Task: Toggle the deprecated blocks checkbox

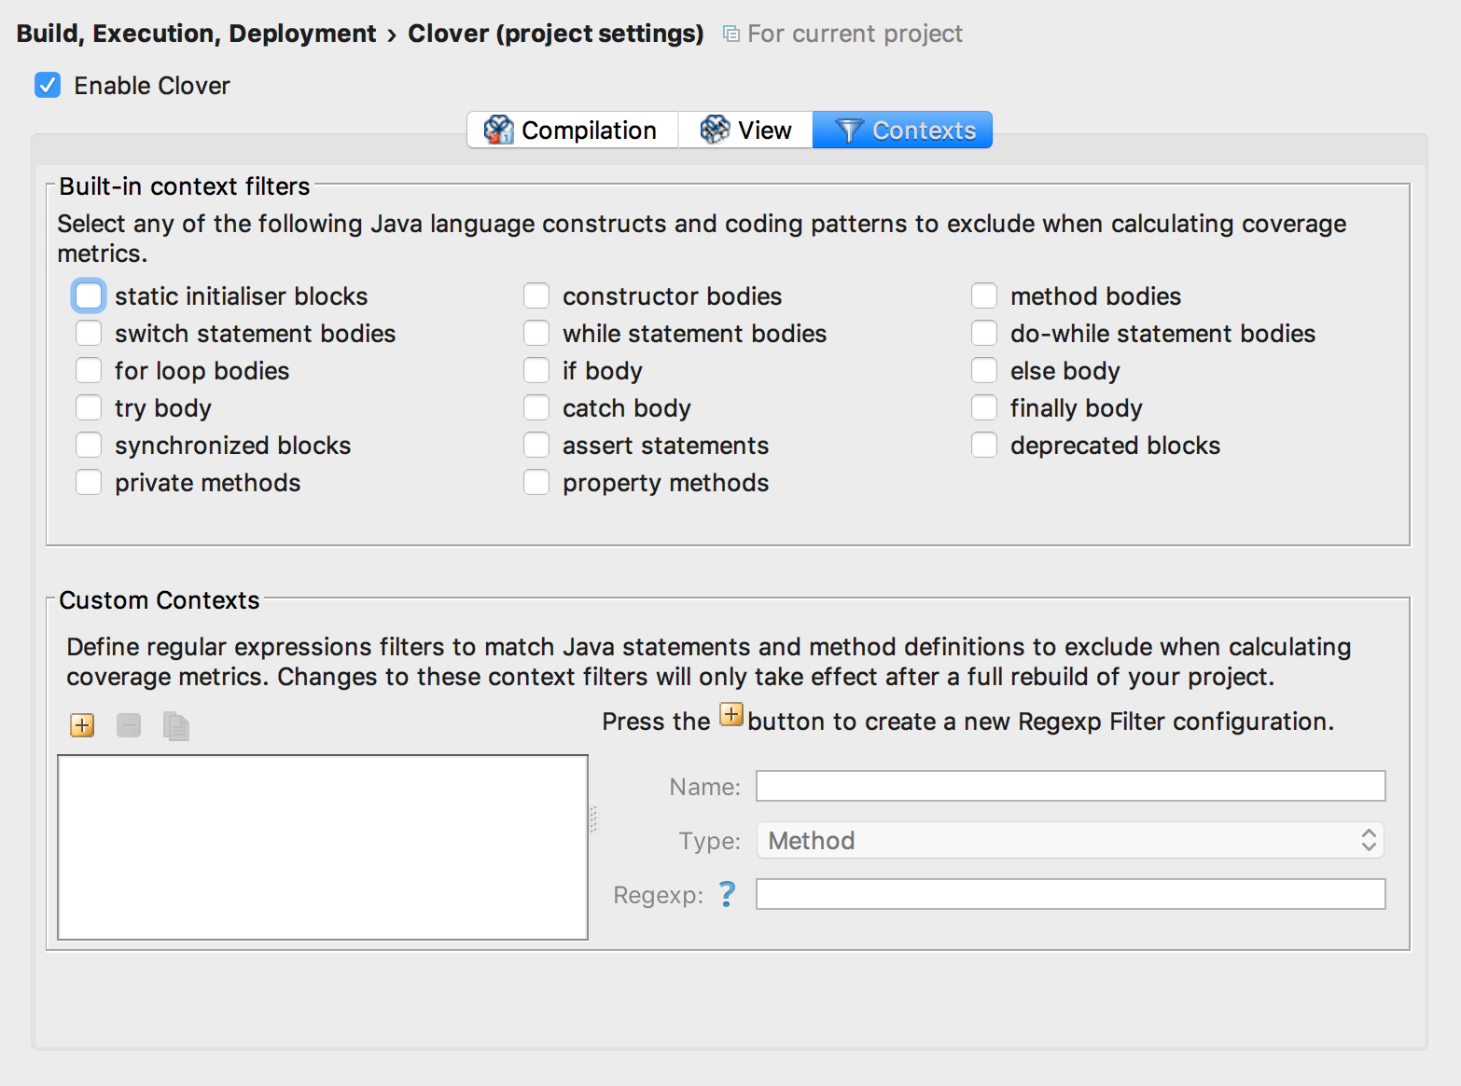Action: pos(984,446)
